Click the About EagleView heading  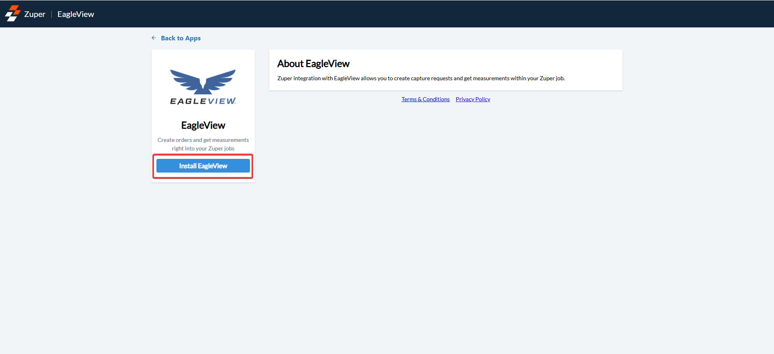pyautogui.click(x=313, y=64)
